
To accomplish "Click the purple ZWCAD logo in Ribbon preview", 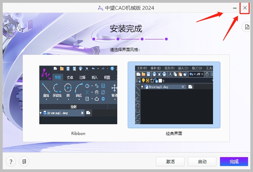I will pyautogui.click(x=45, y=73).
